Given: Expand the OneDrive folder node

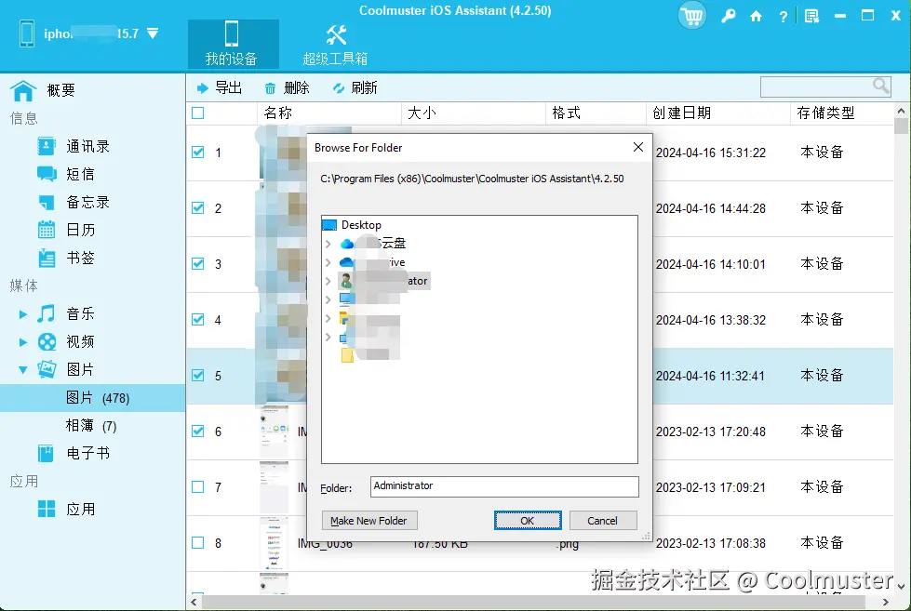Looking at the screenshot, I should pyautogui.click(x=328, y=262).
